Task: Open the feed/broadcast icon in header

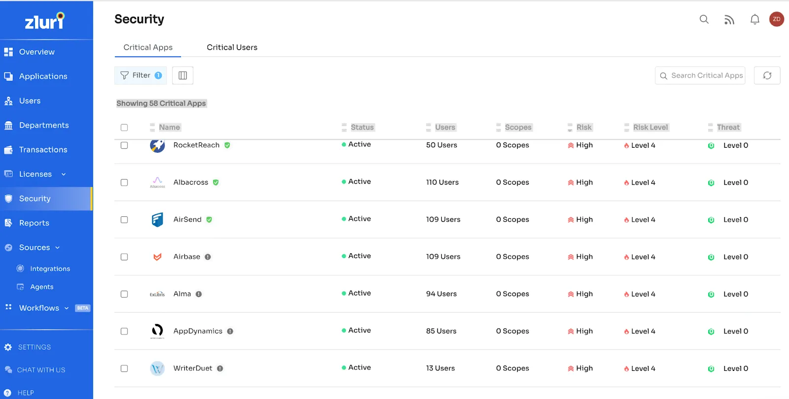Action: click(x=729, y=20)
